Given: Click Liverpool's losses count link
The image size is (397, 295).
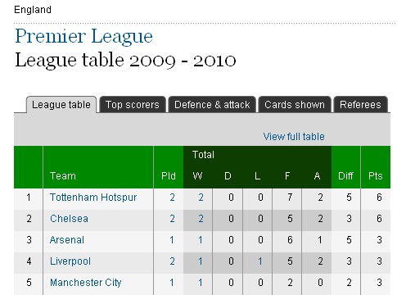Looking at the screenshot, I should [260, 261].
